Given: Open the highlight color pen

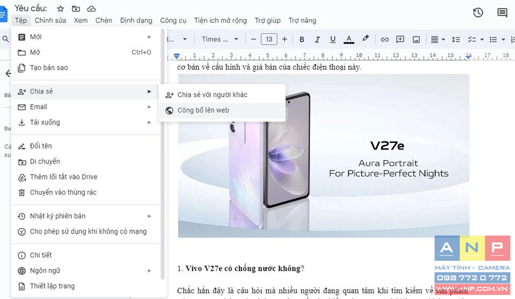Looking at the screenshot, I should (x=365, y=39).
